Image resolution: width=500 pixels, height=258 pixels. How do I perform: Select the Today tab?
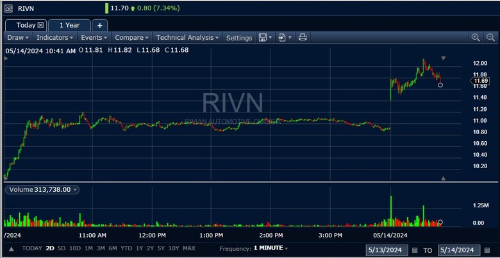point(26,25)
